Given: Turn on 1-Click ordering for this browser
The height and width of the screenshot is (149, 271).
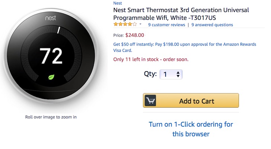Looking at the screenshot, I should click(191, 129).
